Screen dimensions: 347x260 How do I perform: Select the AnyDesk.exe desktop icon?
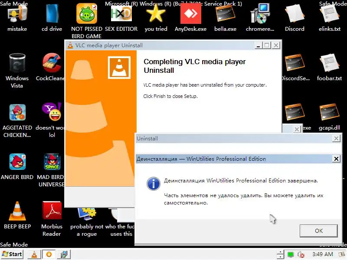coord(190,18)
